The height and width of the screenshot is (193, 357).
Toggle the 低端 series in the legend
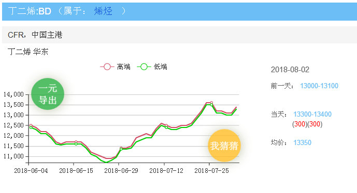[x=152, y=67]
